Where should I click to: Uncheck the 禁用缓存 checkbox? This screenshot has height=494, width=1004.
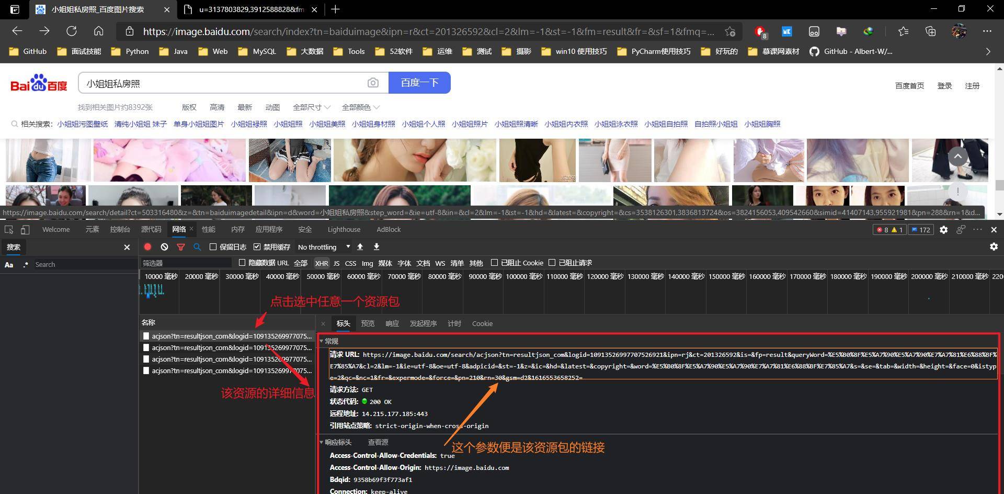[x=257, y=247]
